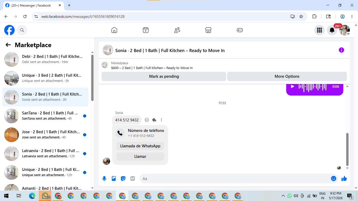
Task: Open a new browser tab
Action: 69,5
